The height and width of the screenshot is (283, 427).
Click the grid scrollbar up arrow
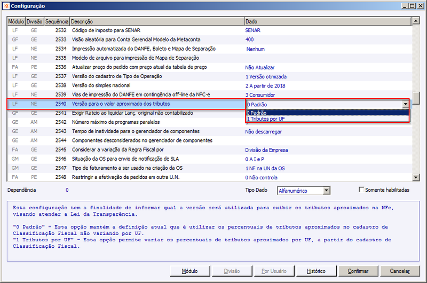point(416,21)
